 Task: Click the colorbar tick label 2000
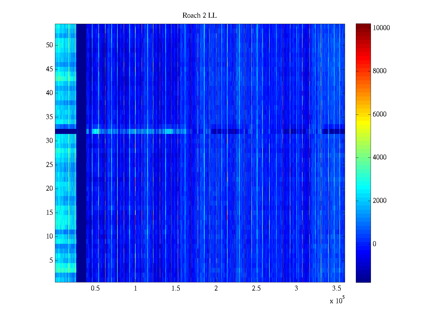click(x=379, y=201)
